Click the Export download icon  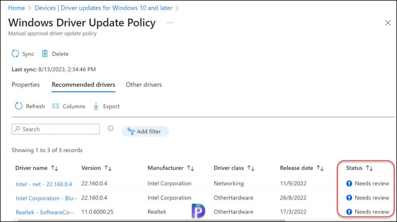(x=96, y=106)
